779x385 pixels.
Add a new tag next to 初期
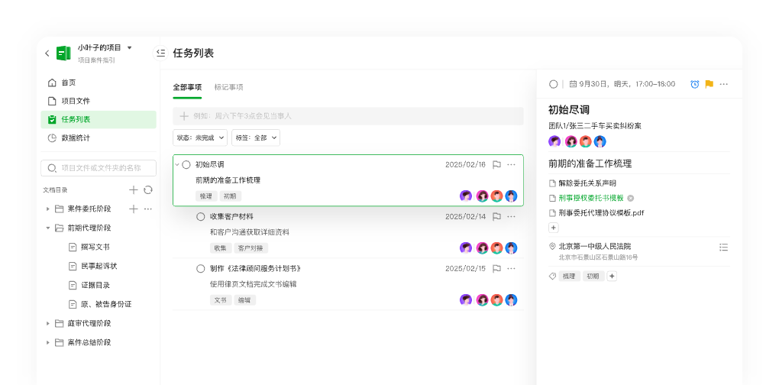click(x=612, y=277)
